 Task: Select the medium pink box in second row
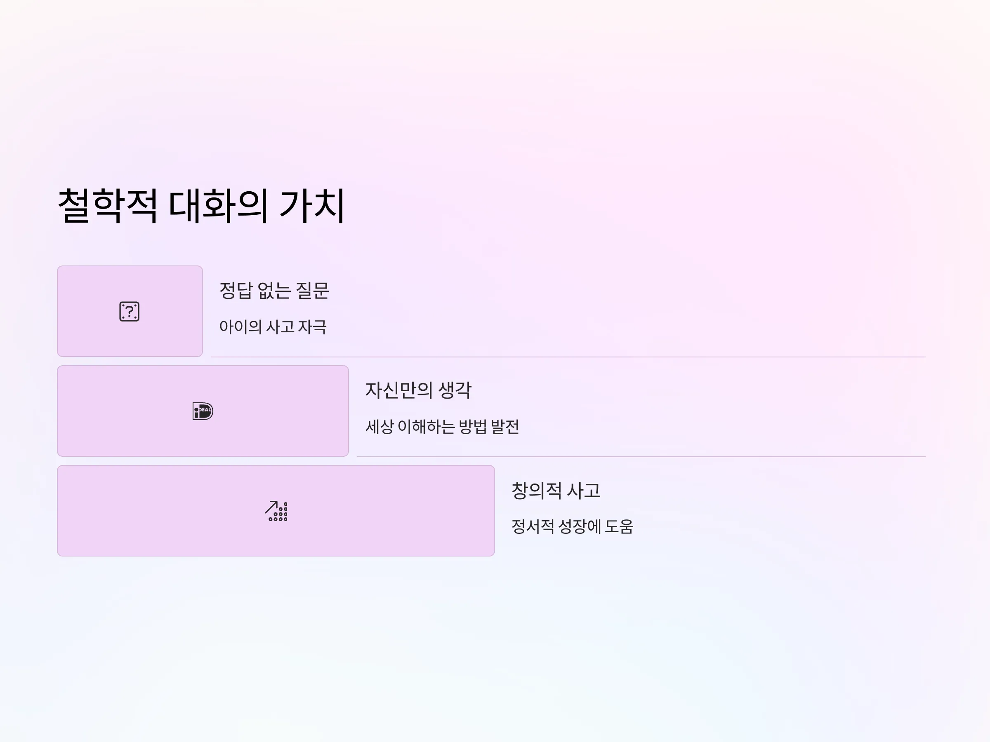203,411
